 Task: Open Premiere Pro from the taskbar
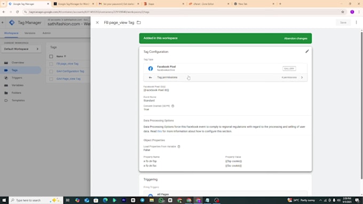(x=124, y=200)
